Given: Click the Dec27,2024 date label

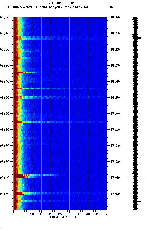Looking at the screenshot, I should [22, 7].
